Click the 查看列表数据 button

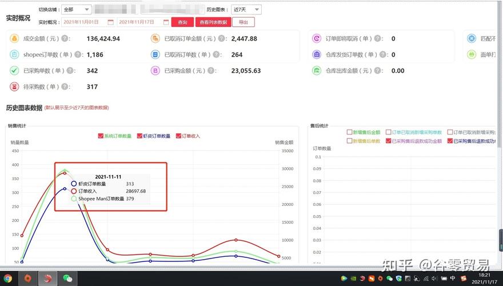(213, 22)
